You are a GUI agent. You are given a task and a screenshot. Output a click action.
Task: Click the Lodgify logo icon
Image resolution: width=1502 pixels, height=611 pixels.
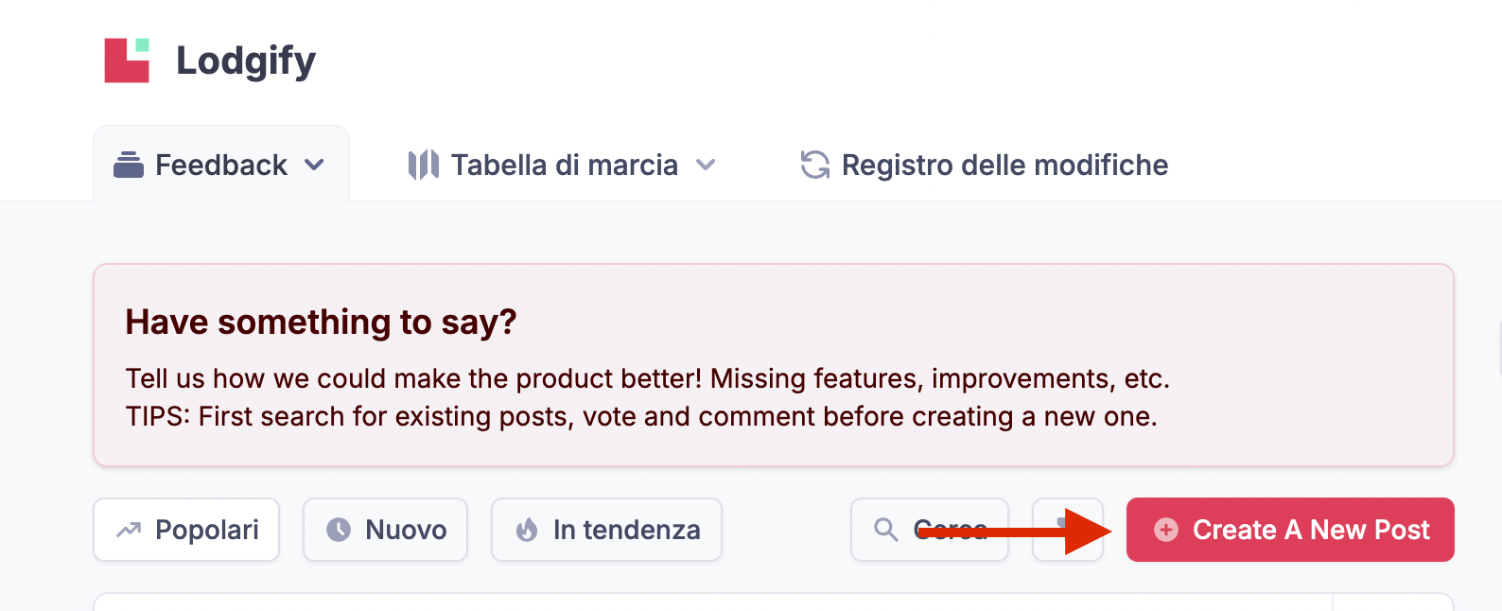click(127, 61)
